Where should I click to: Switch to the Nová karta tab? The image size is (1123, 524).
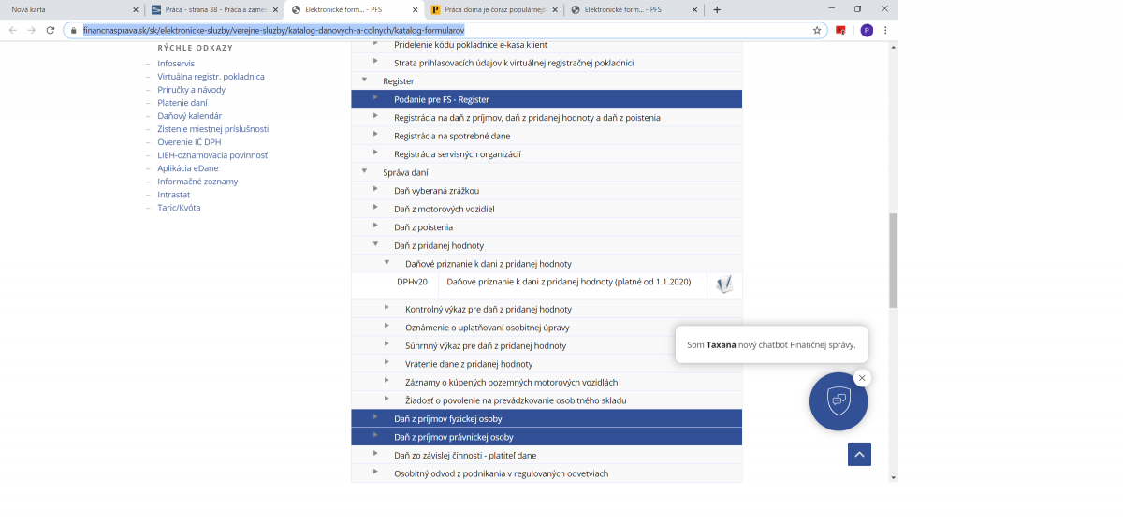coord(66,9)
